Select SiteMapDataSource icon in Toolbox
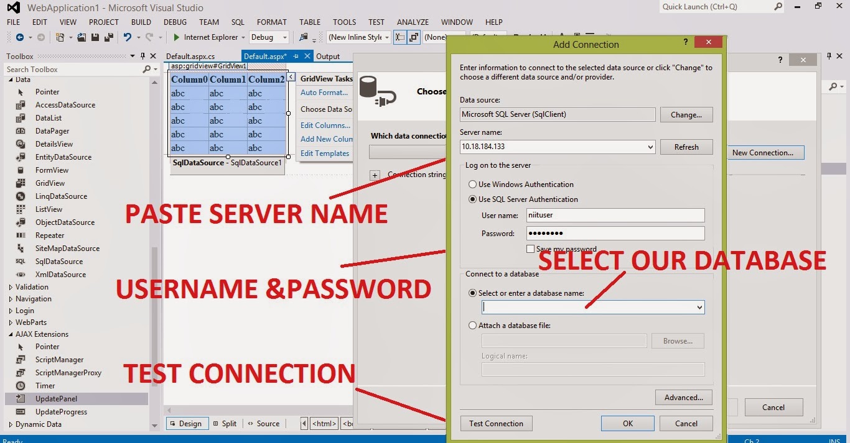The image size is (850, 443). 21,249
